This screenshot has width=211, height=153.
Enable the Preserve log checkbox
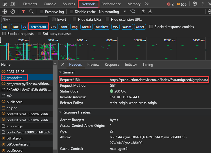point(42,12)
